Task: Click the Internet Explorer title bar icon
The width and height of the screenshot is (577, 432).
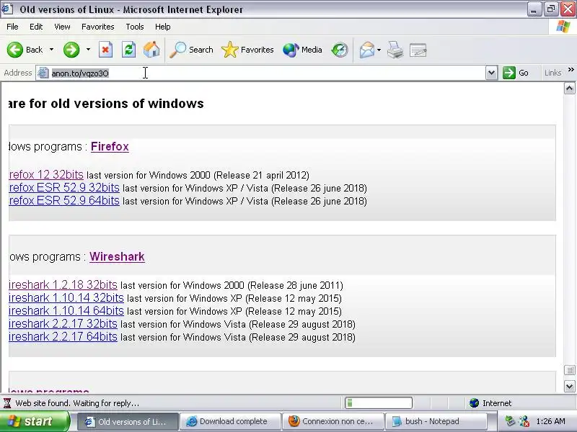Action: (x=7, y=9)
